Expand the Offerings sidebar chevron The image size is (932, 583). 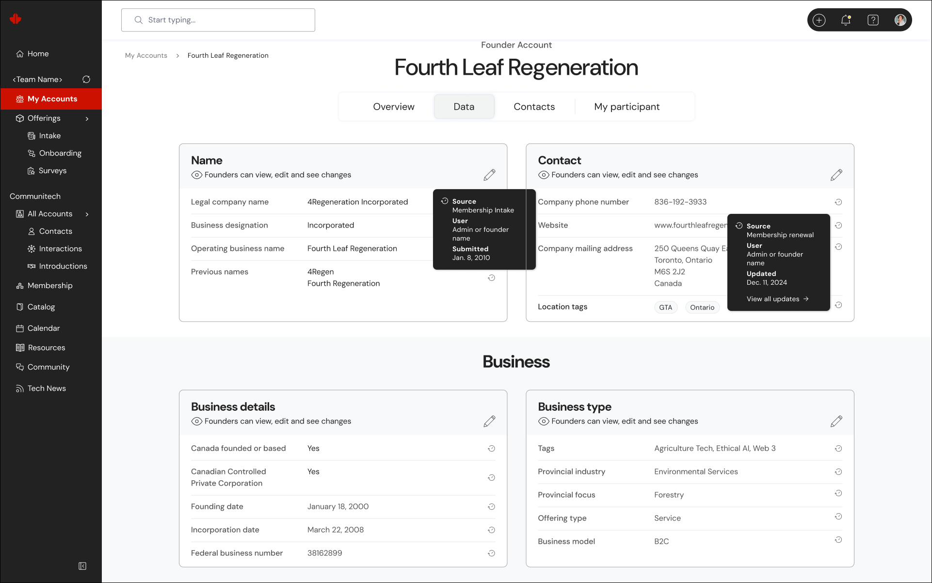coord(87,118)
